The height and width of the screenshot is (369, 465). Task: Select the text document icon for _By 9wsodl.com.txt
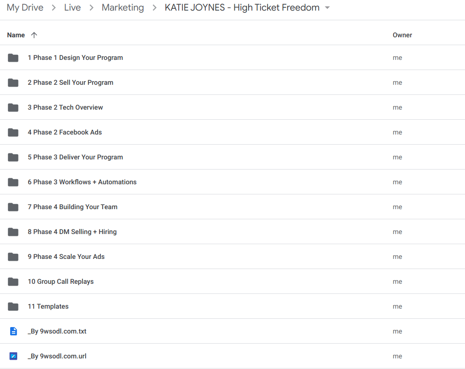coord(13,331)
